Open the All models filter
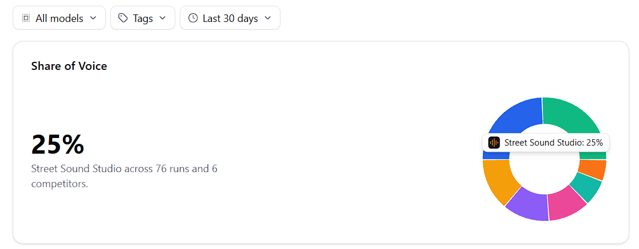The width and height of the screenshot is (639, 249). 59,18
